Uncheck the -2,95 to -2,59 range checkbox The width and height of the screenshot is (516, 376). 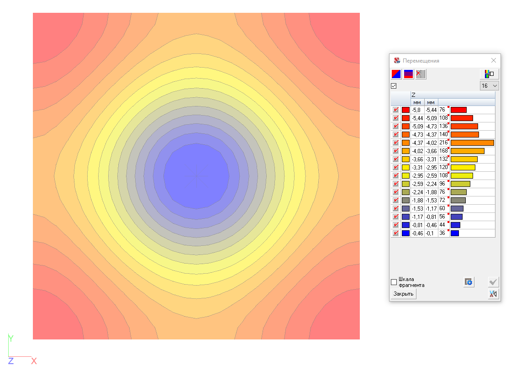pyautogui.click(x=395, y=176)
